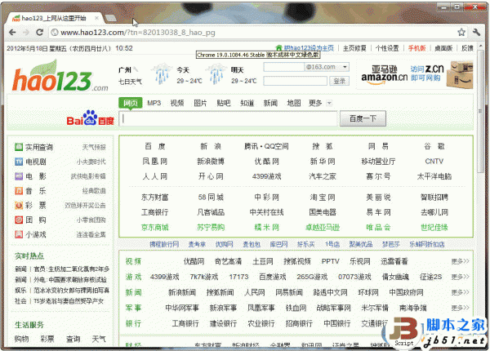Close the hao123 tab
Viewport: 490px width, 351px height.
point(97,18)
